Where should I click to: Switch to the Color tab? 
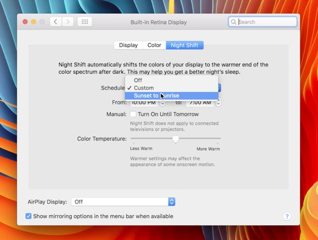click(x=154, y=45)
